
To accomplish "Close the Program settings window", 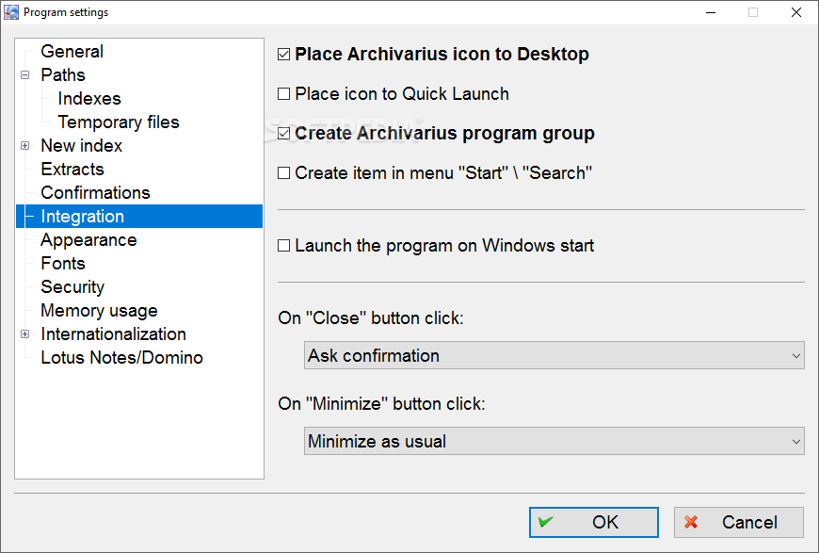I will (796, 12).
